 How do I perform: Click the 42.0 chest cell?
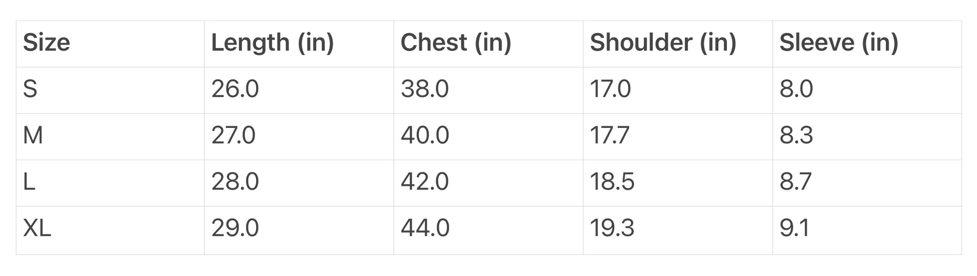(x=424, y=182)
